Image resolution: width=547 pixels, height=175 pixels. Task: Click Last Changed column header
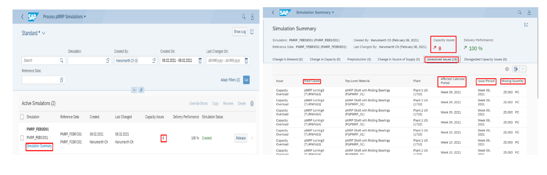click(x=123, y=117)
